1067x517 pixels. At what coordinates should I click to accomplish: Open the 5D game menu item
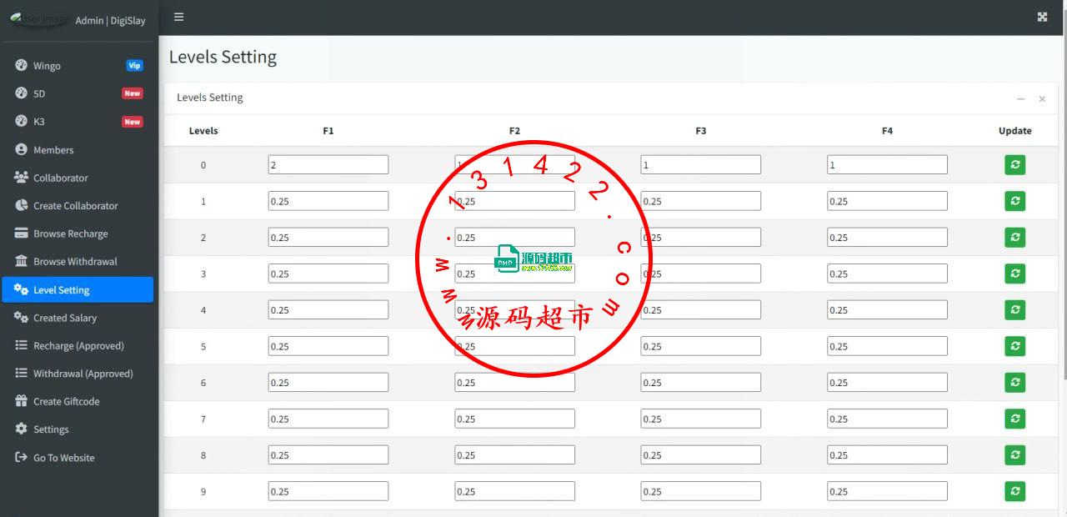coord(78,93)
